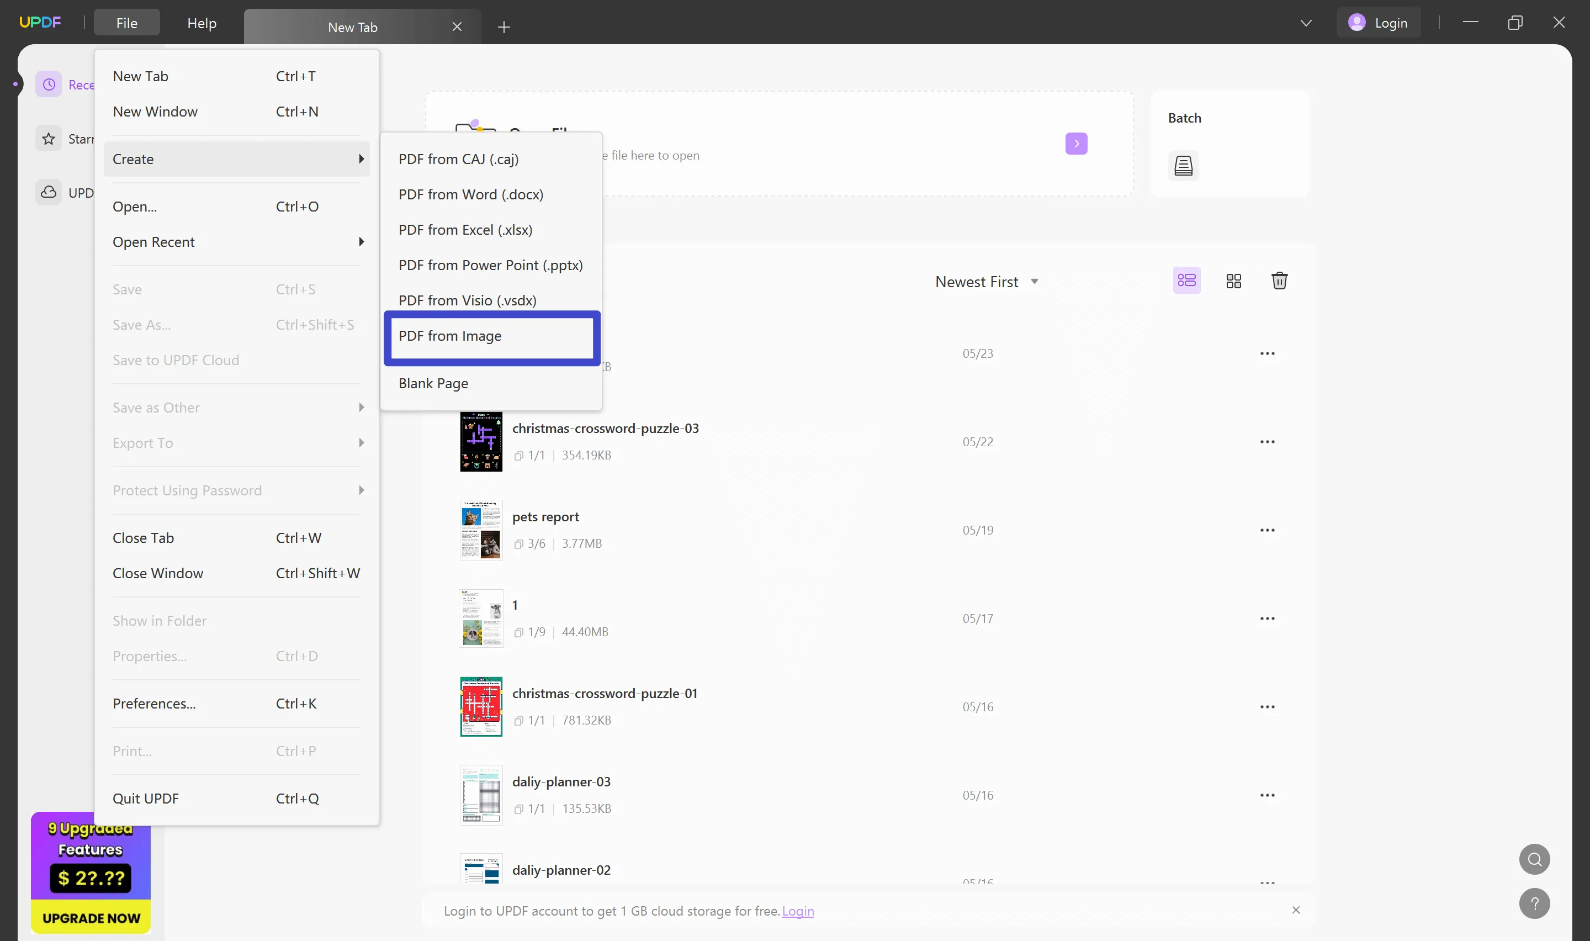Click the delete/trash icon in toolbar
Screen dimensions: 1590x941
click(1280, 280)
